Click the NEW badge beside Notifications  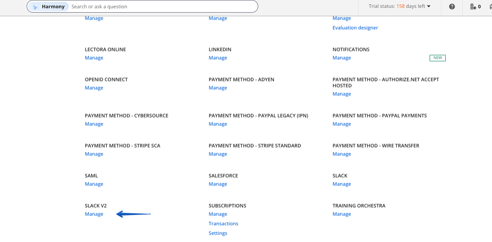(x=437, y=58)
